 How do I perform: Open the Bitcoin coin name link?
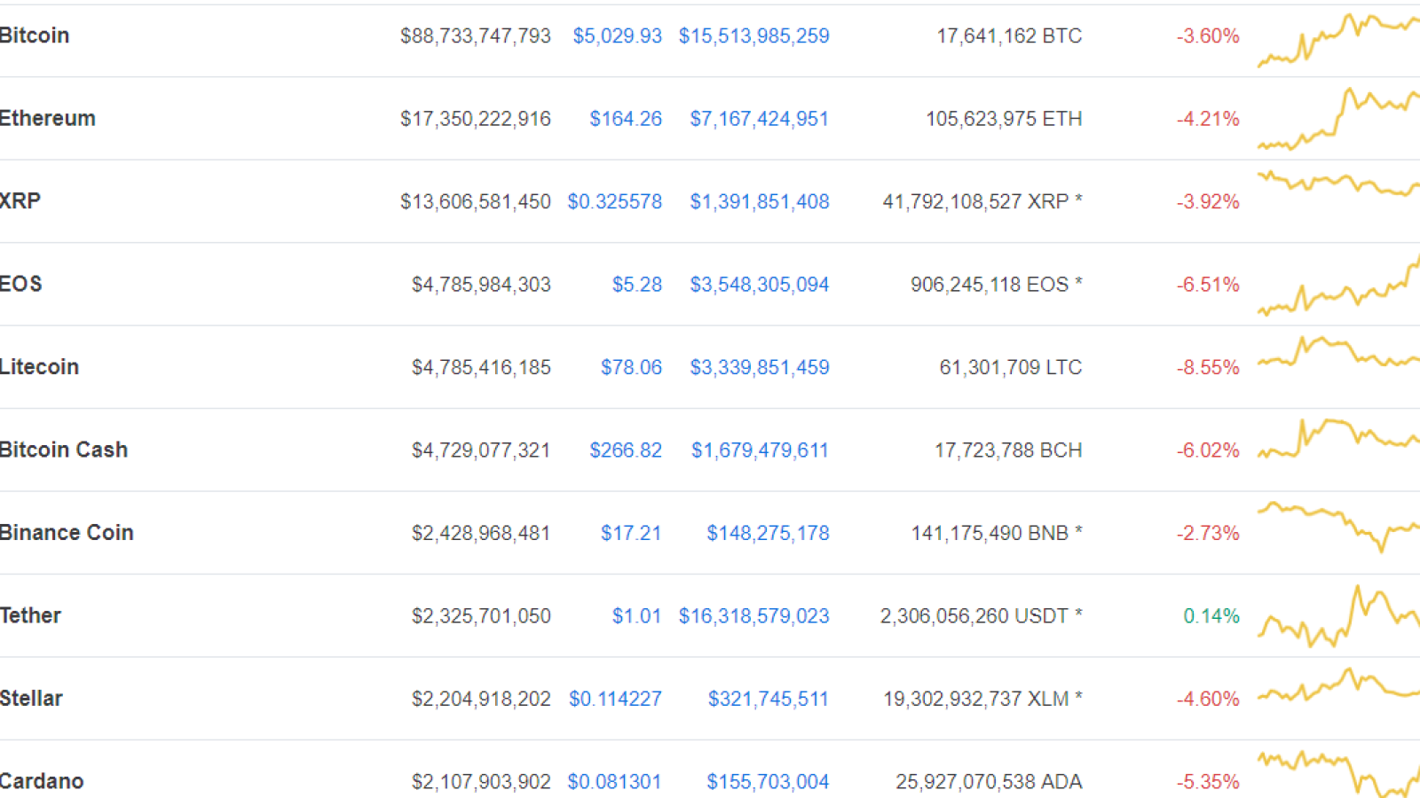(35, 35)
